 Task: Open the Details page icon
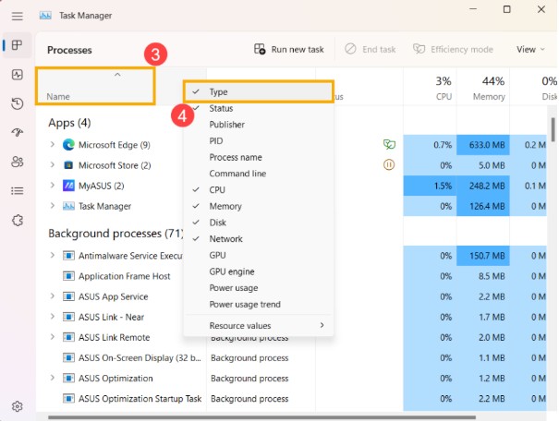click(17, 190)
